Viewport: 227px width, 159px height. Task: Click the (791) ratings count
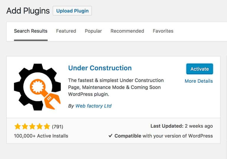(x=57, y=127)
